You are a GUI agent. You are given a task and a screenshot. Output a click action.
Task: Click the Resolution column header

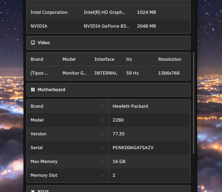[170, 59]
